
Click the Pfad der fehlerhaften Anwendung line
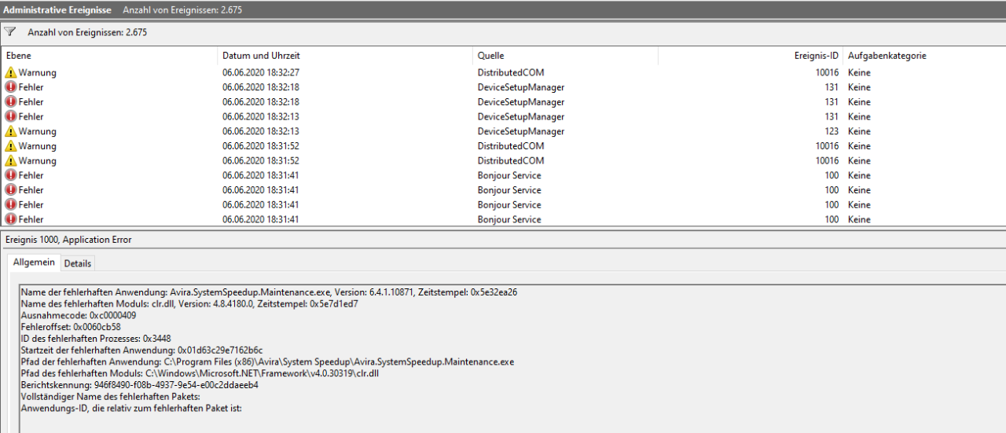coord(267,362)
